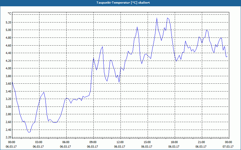
Task: Click the 09:00 time label
Action: 93,142
